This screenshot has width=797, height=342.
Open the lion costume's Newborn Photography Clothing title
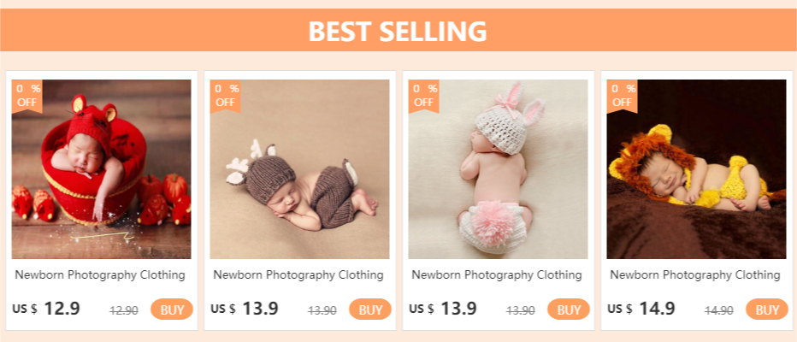[696, 275]
